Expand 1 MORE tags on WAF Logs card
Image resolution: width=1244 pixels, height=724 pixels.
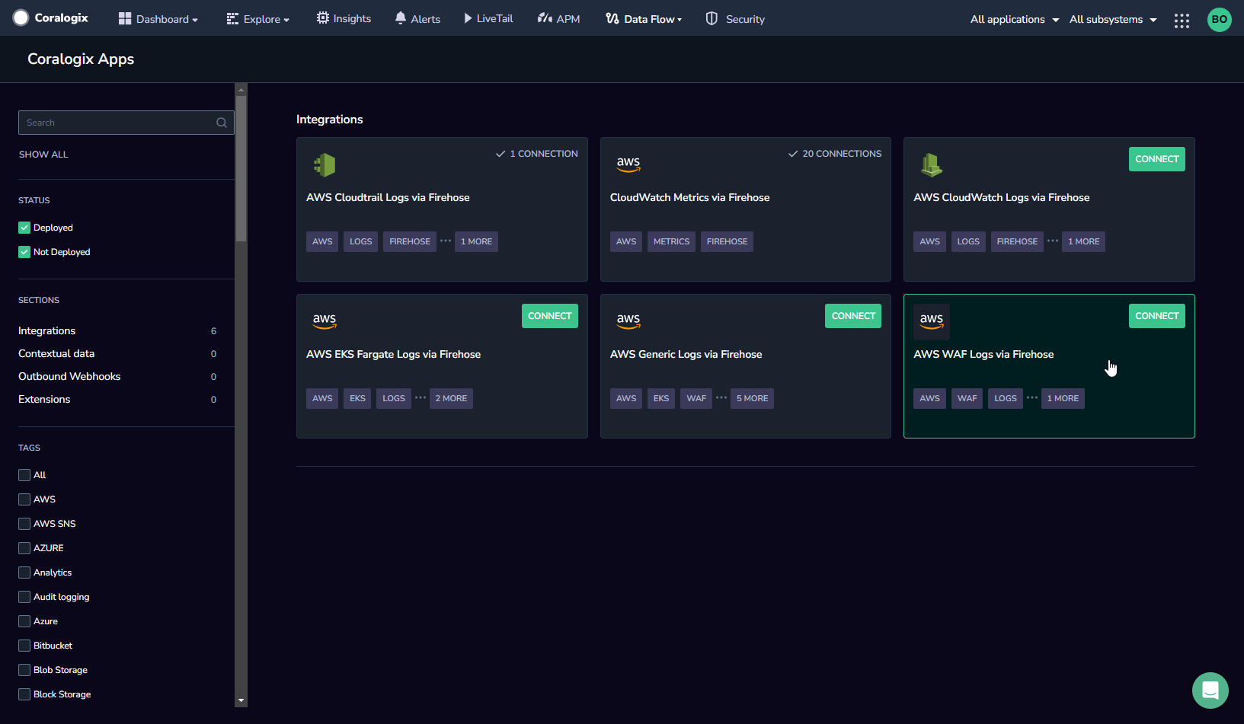click(x=1063, y=398)
